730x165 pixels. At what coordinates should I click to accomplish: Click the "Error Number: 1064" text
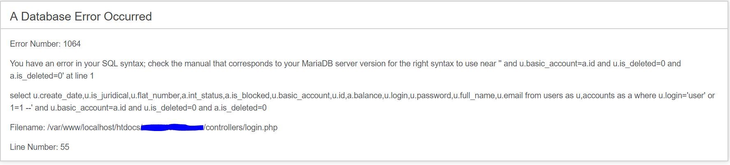pos(45,44)
